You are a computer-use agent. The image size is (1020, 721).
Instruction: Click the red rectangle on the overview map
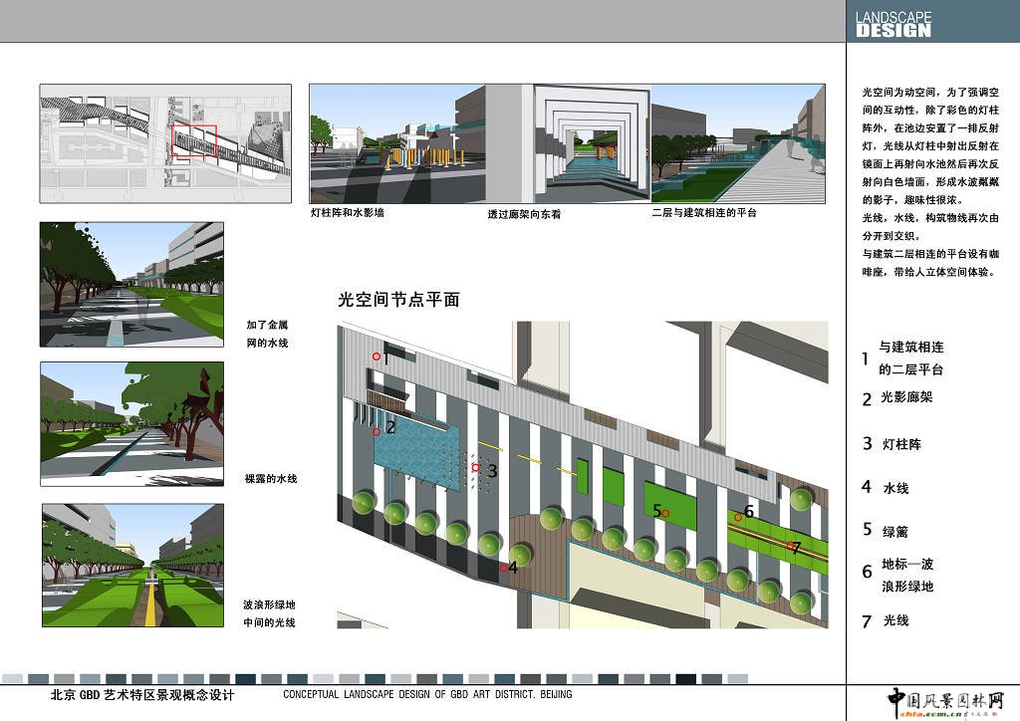[194, 143]
